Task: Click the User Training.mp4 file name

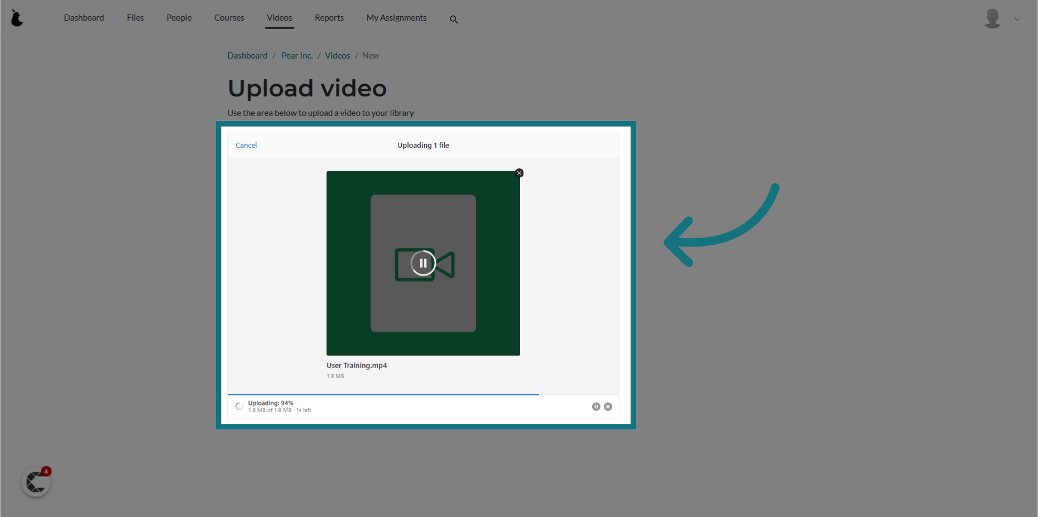Action: coord(357,365)
